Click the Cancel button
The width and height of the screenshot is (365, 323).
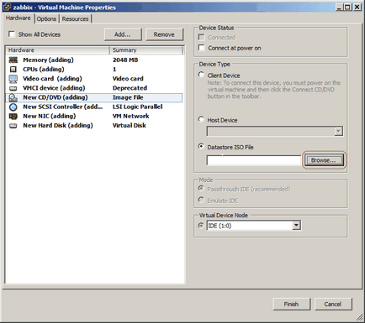point(333,304)
